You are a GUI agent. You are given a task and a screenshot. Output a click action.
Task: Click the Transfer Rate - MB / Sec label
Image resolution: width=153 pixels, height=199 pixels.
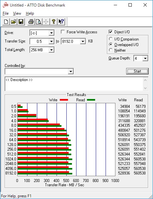(64, 185)
